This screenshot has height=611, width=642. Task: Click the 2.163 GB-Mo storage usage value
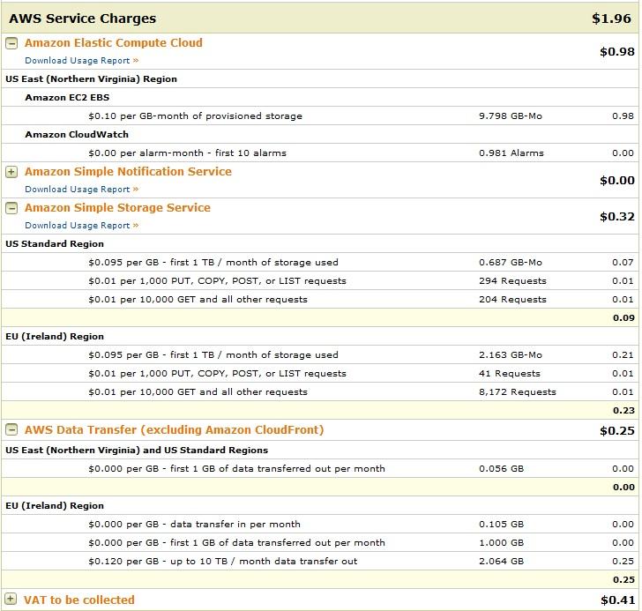(x=511, y=354)
